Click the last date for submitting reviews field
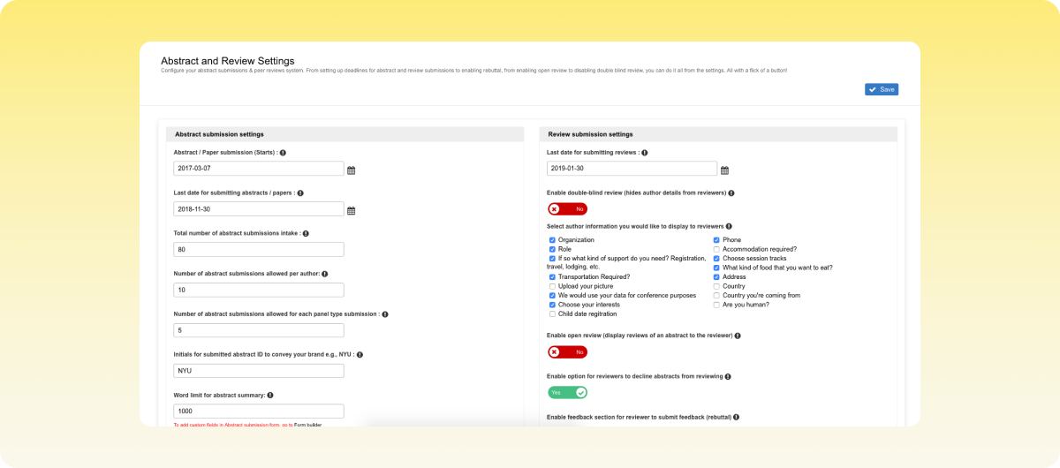Screen dimensions: 1060x468 [632, 169]
